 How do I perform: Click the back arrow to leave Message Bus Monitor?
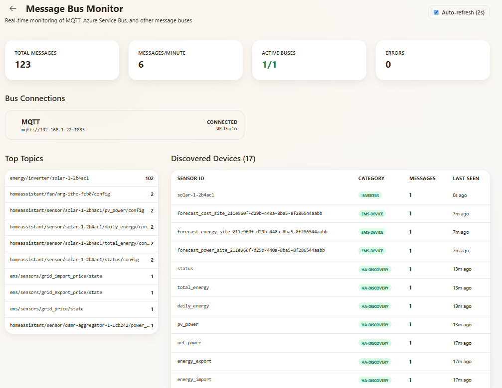click(x=12, y=8)
